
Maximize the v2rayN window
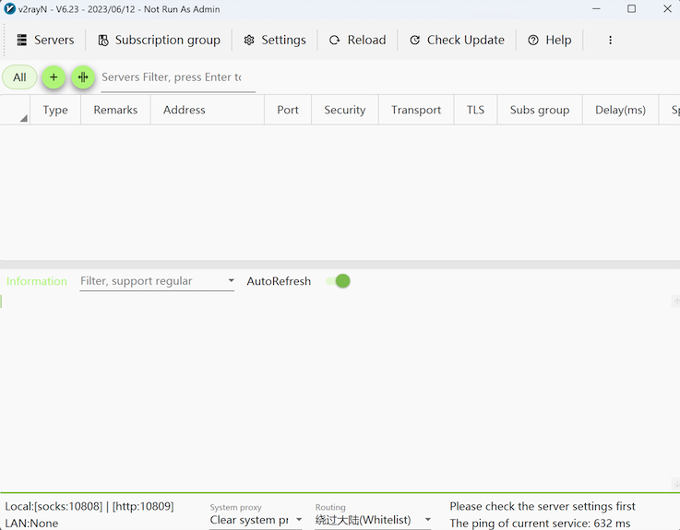click(x=631, y=8)
